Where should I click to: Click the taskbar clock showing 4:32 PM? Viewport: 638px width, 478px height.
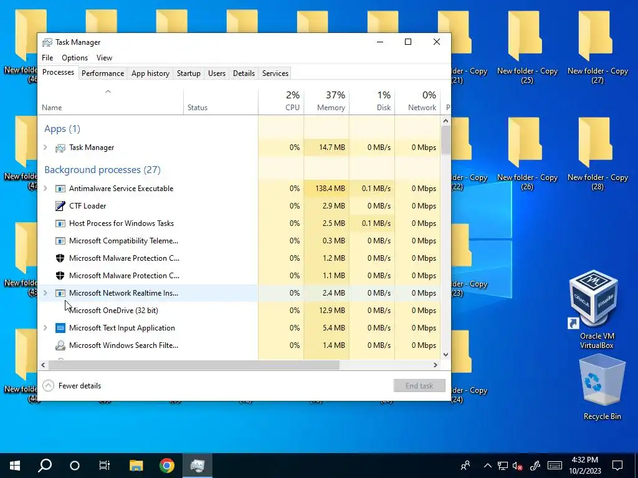(584, 466)
